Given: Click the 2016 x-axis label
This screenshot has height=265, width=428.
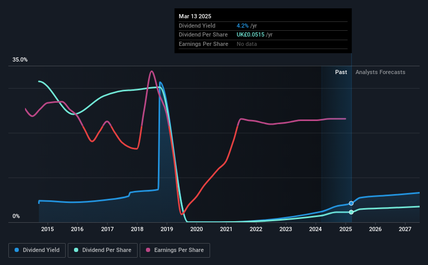Looking at the screenshot, I should click(x=77, y=229).
